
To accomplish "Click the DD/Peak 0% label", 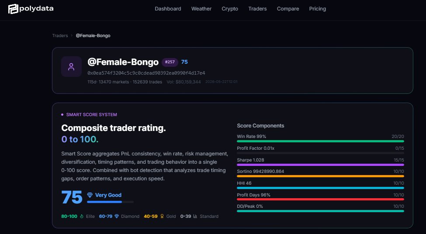I will pos(249,206).
